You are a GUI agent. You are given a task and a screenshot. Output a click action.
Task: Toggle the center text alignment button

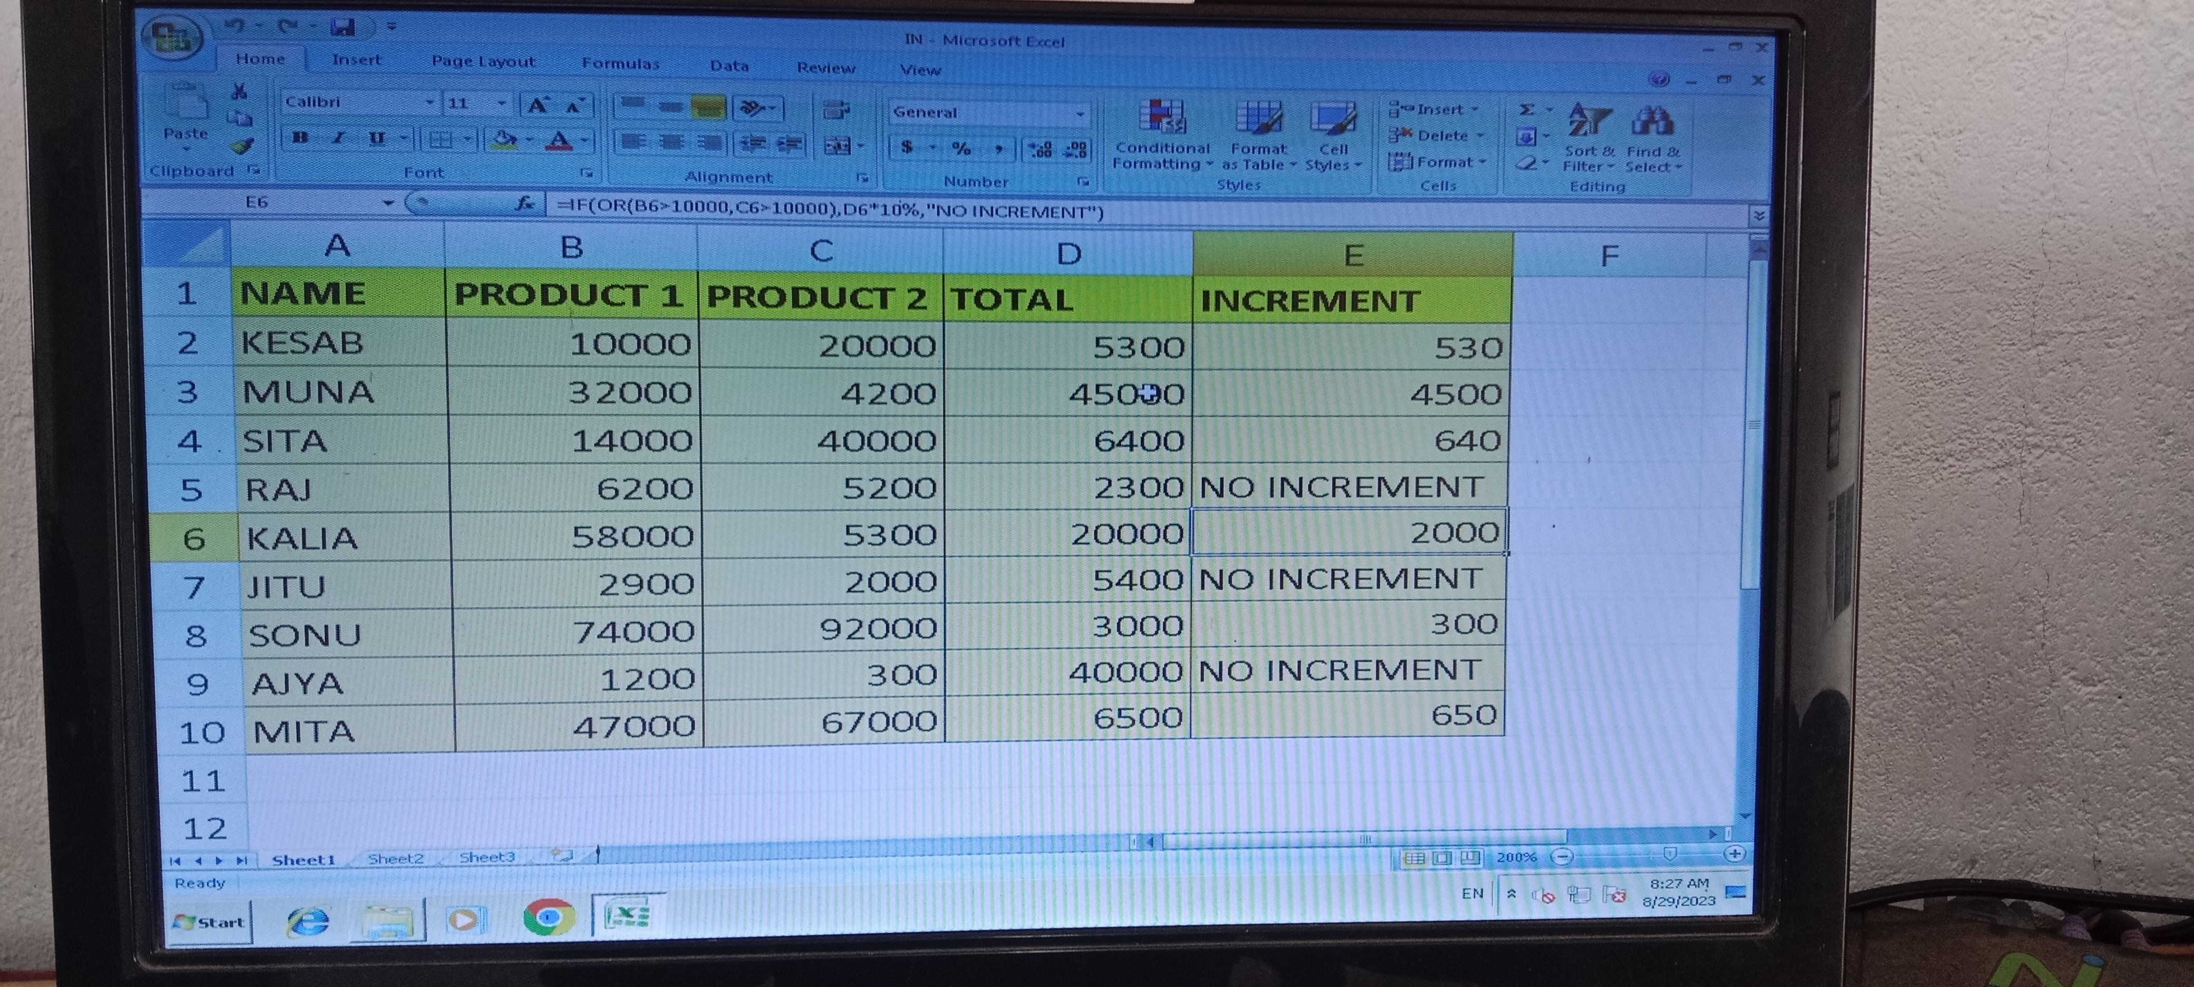point(671,142)
